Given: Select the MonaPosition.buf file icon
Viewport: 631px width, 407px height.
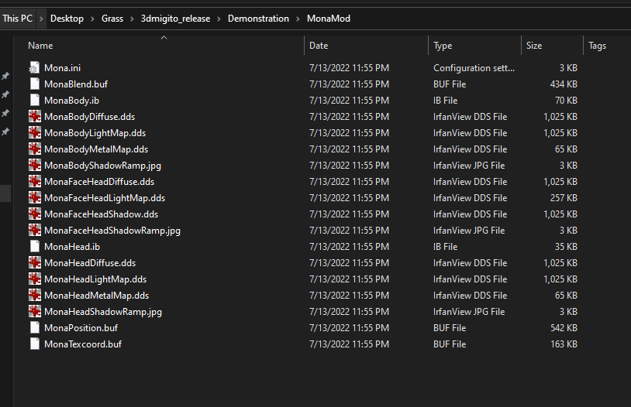Looking at the screenshot, I should (35, 328).
